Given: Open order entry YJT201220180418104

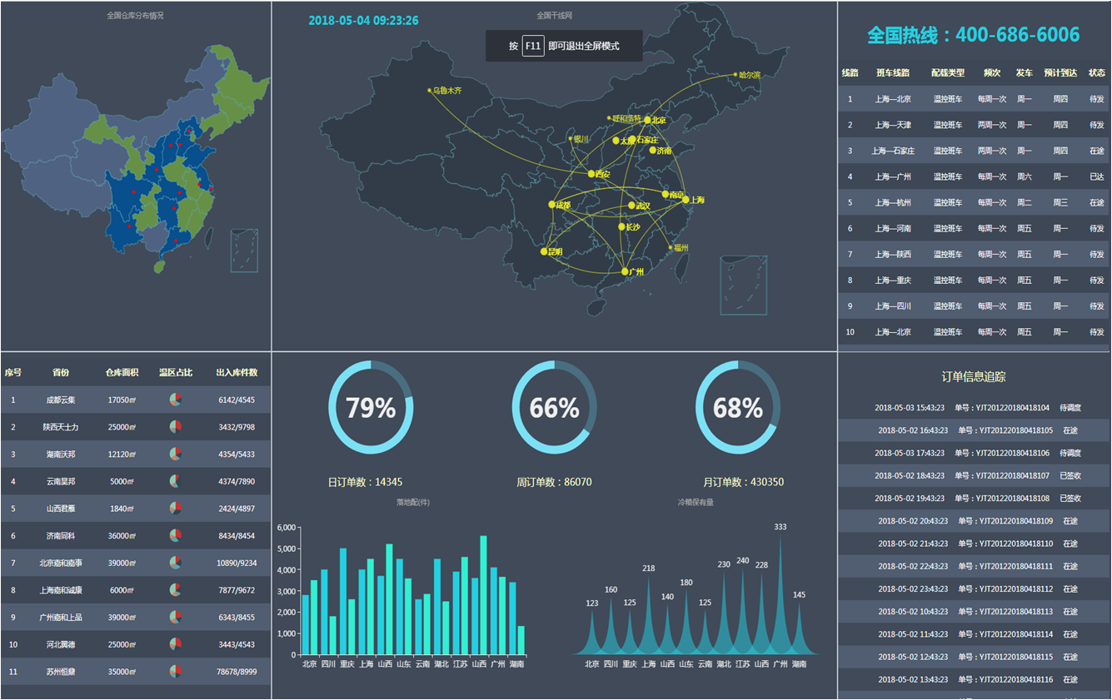Looking at the screenshot, I should [x=973, y=408].
